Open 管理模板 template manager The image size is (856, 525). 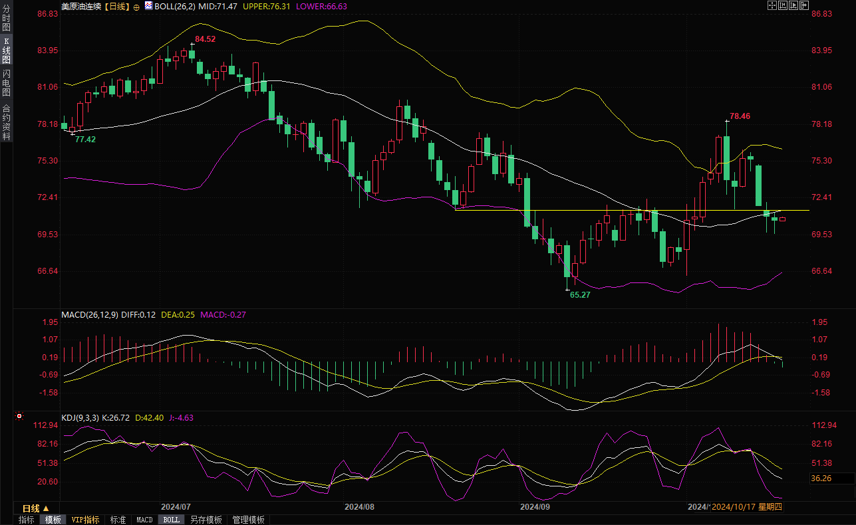pos(248,520)
